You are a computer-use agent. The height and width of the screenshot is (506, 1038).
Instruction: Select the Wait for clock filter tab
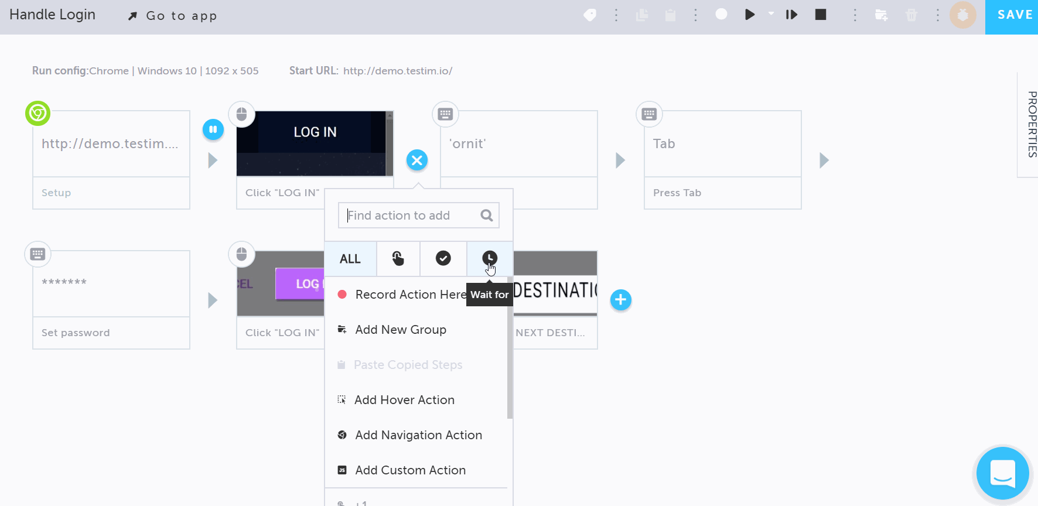490,258
